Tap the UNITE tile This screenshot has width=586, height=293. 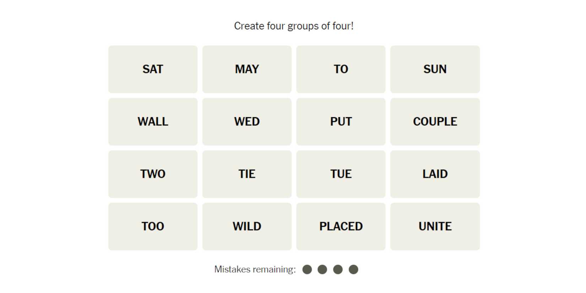coord(435,226)
